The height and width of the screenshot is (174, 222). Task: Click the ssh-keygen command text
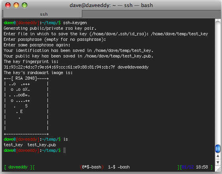click(75, 23)
